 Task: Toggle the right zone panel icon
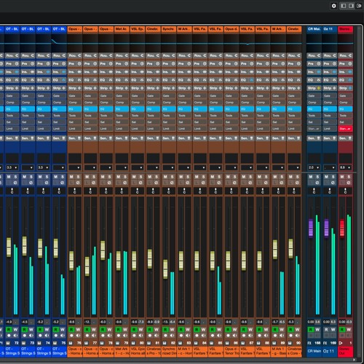point(351,6)
